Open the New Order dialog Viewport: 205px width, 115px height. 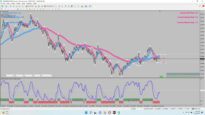[30, 6]
